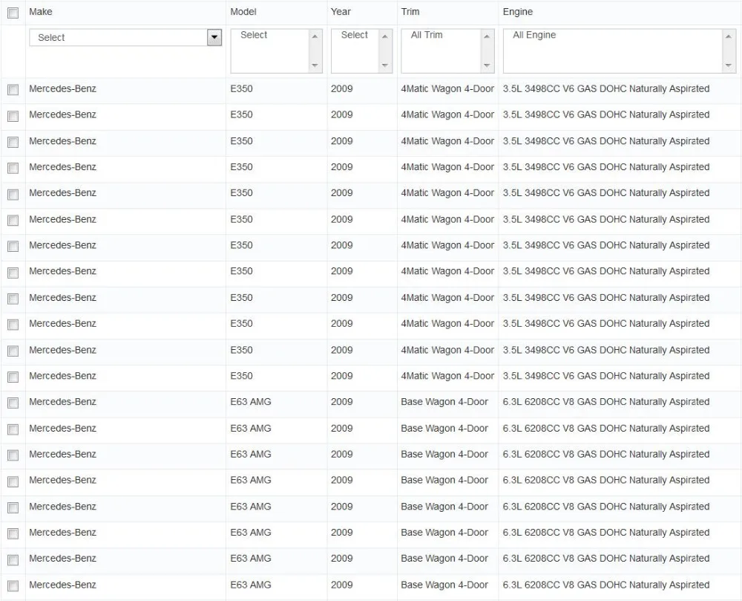Open the Make Select dropdown

pos(125,37)
